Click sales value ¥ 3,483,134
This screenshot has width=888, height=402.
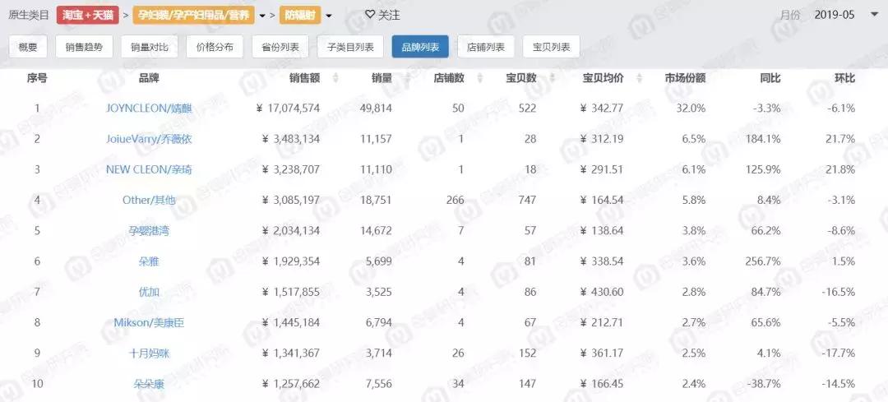[x=291, y=138]
